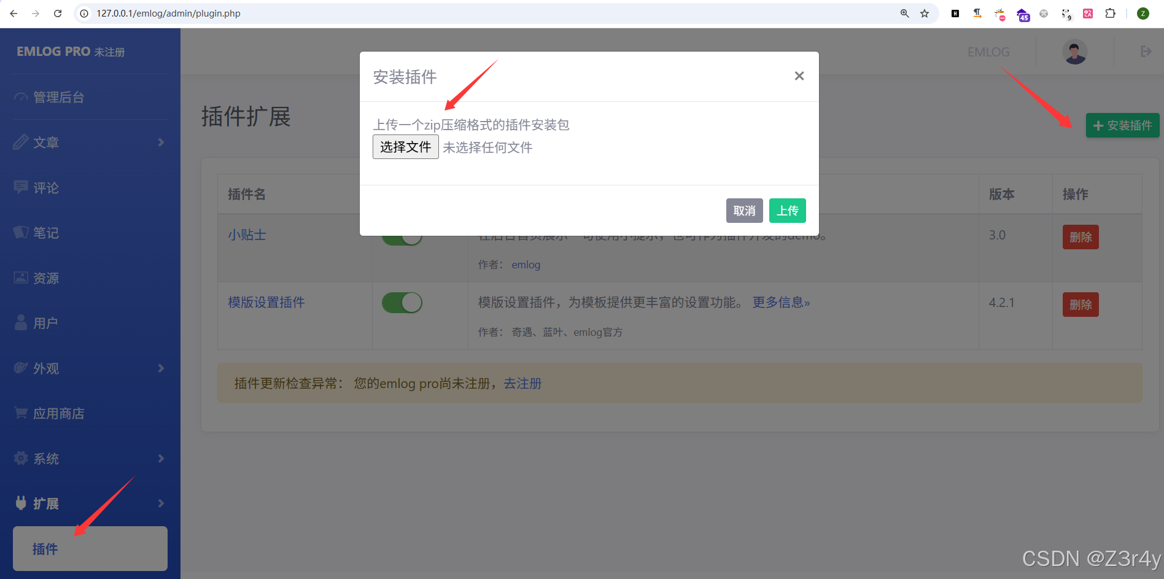The width and height of the screenshot is (1164, 579).
Task: Toggle the 小贴士 plugin switch
Action: 402,237
